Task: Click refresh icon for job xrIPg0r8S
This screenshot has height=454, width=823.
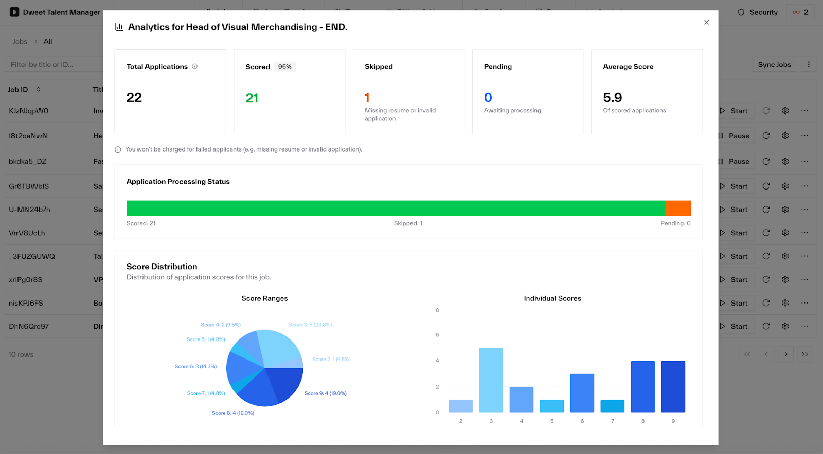Action: (766, 280)
